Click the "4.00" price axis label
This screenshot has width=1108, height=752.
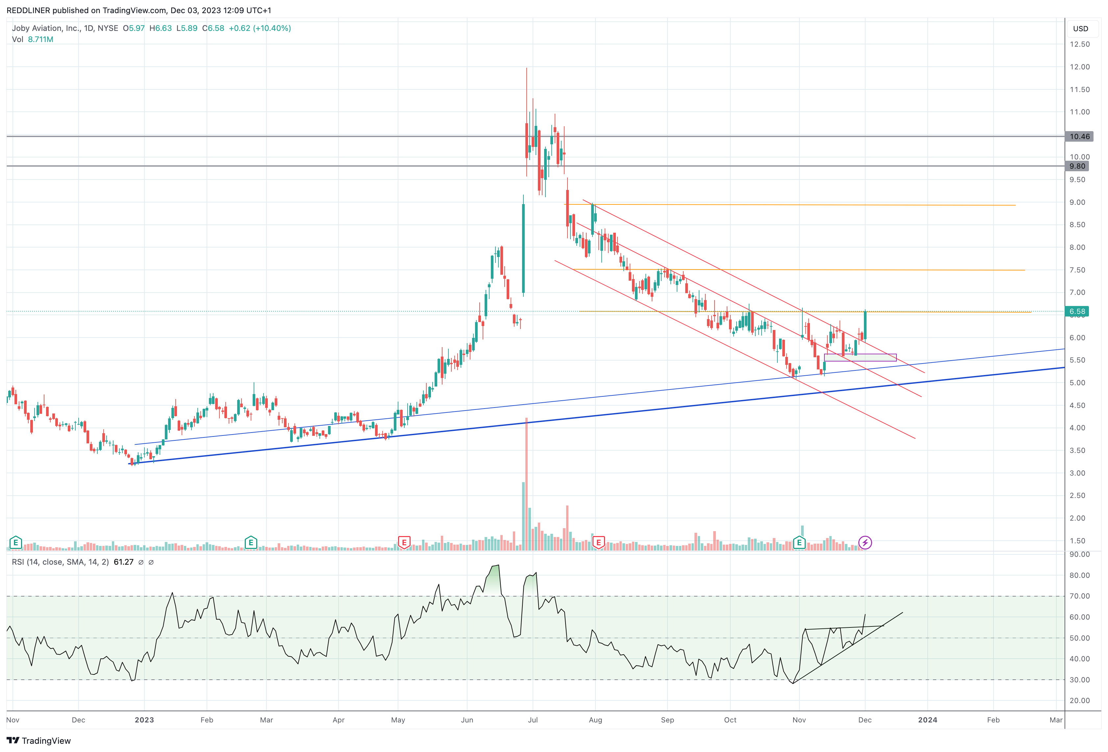coord(1077,428)
